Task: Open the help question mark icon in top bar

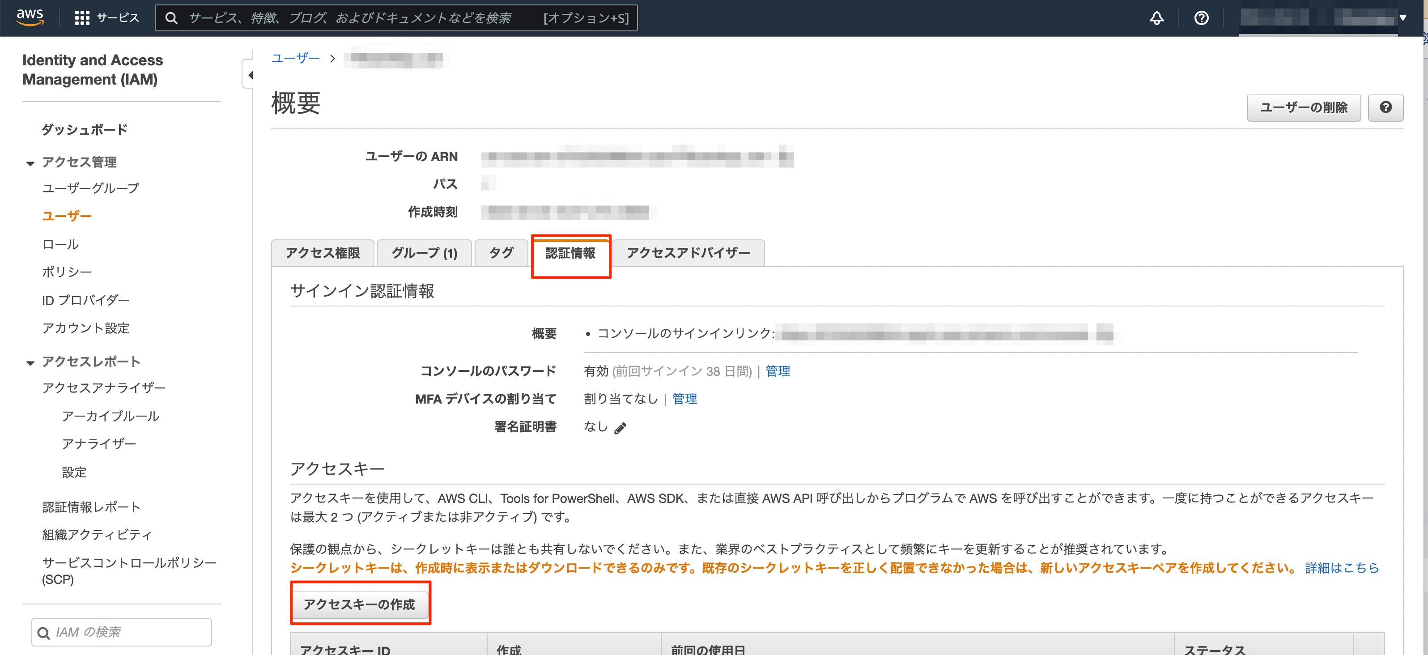Action: point(1201,18)
